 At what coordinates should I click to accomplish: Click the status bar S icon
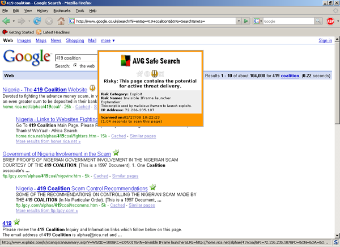pos(335,242)
